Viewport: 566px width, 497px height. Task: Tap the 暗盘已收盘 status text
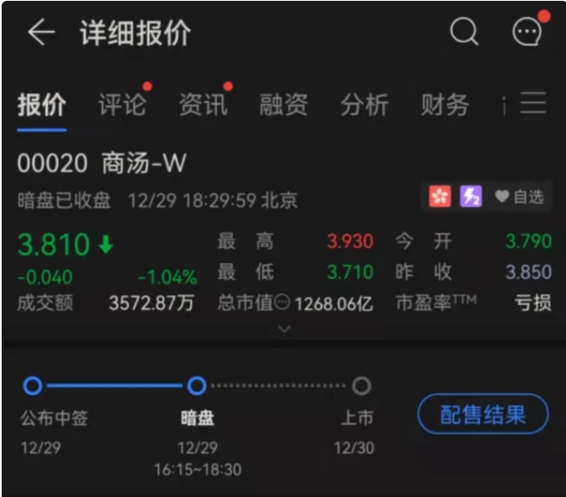coord(64,201)
